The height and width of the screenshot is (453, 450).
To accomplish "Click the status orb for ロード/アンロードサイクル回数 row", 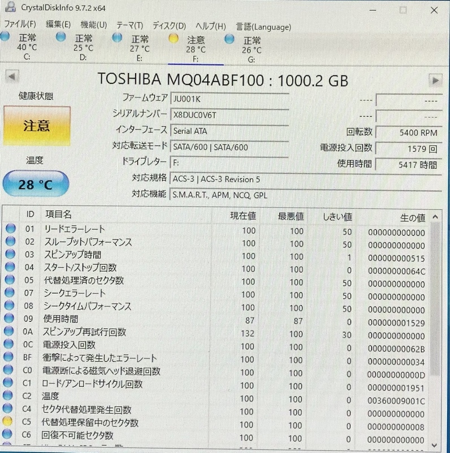I will (8, 383).
